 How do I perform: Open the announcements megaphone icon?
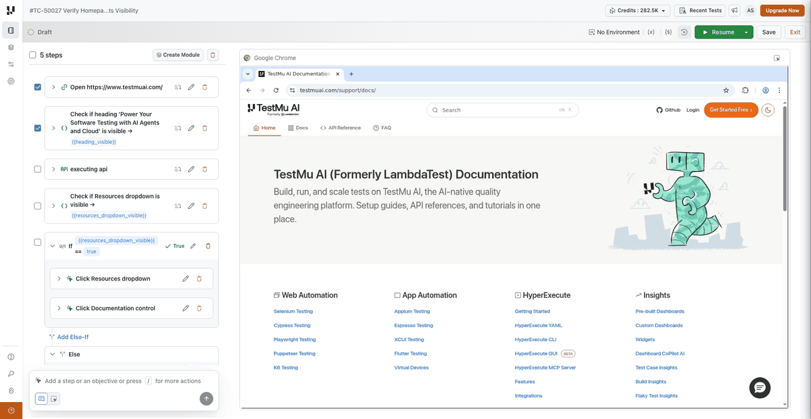coord(734,10)
